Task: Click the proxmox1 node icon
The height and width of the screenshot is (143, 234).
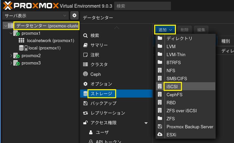Action: [16, 33]
